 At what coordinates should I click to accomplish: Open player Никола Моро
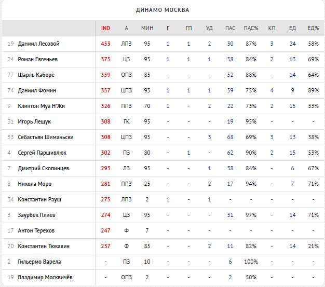[x=35, y=184]
